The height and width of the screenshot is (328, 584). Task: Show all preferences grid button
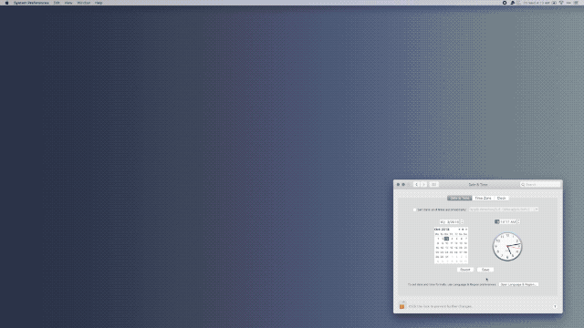[434, 184]
